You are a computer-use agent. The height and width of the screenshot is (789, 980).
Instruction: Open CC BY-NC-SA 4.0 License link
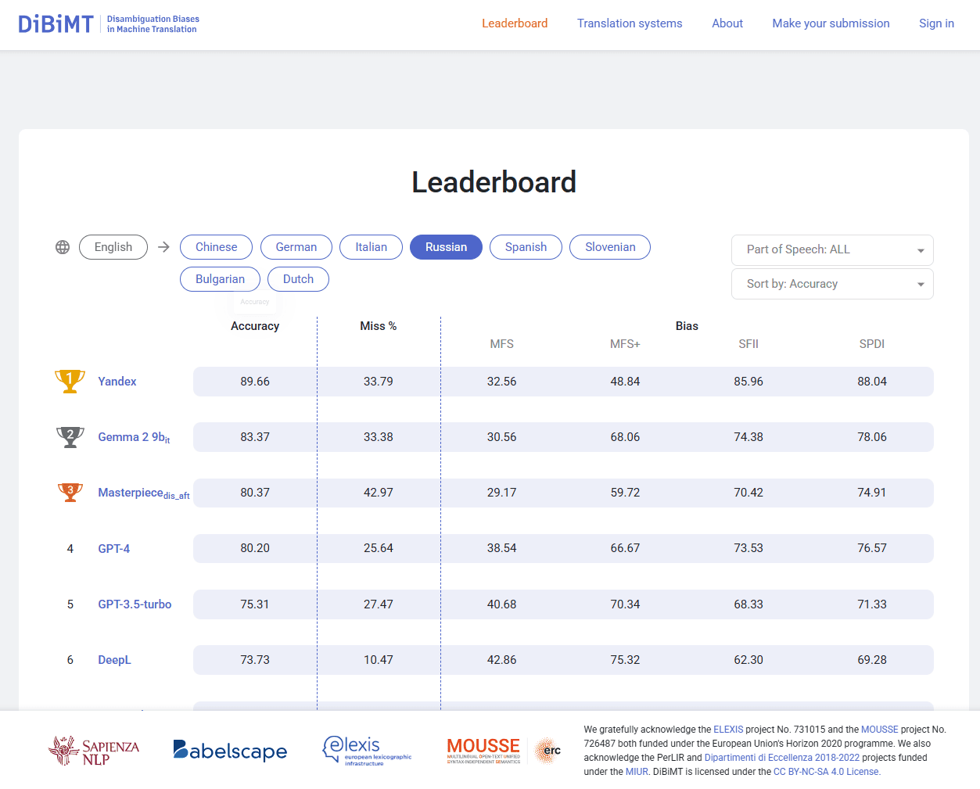[x=827, y=772]
